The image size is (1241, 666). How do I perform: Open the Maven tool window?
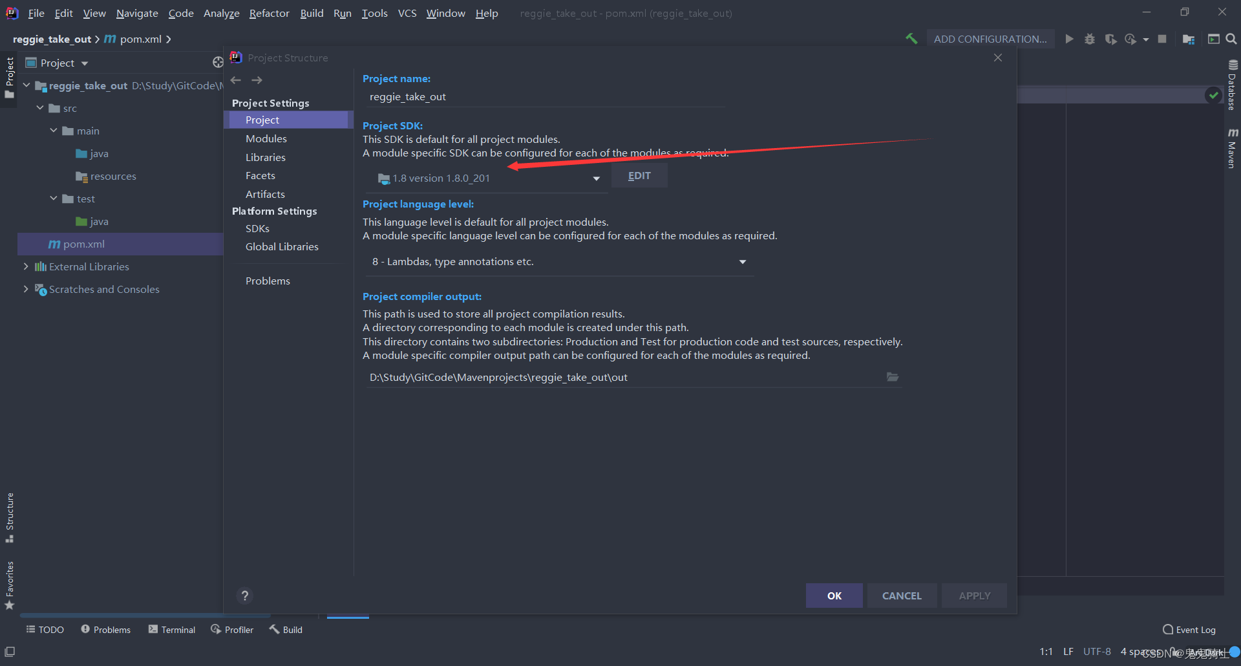click(x=1233, y=148)
